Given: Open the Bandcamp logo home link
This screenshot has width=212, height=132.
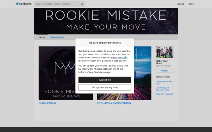Looking at the screenshot, I should [x=24, y=4].
